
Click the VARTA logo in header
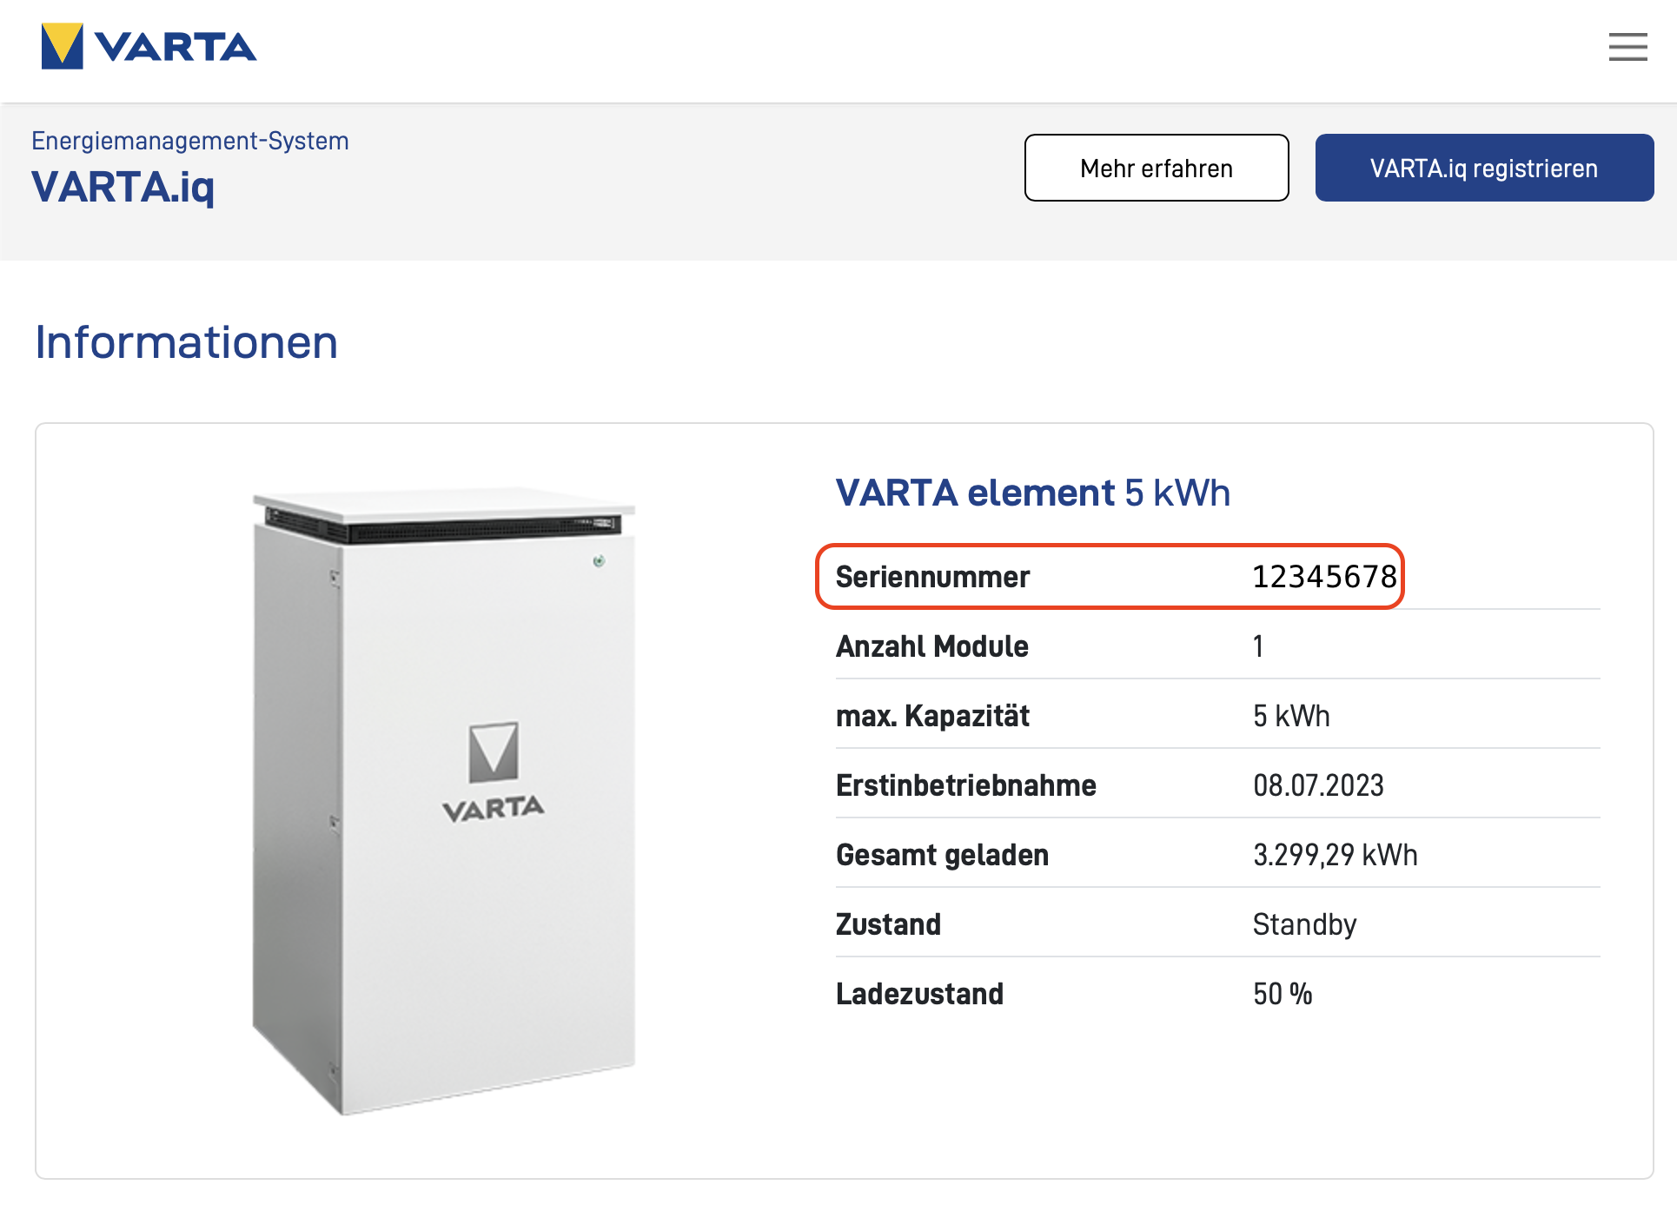149,46
